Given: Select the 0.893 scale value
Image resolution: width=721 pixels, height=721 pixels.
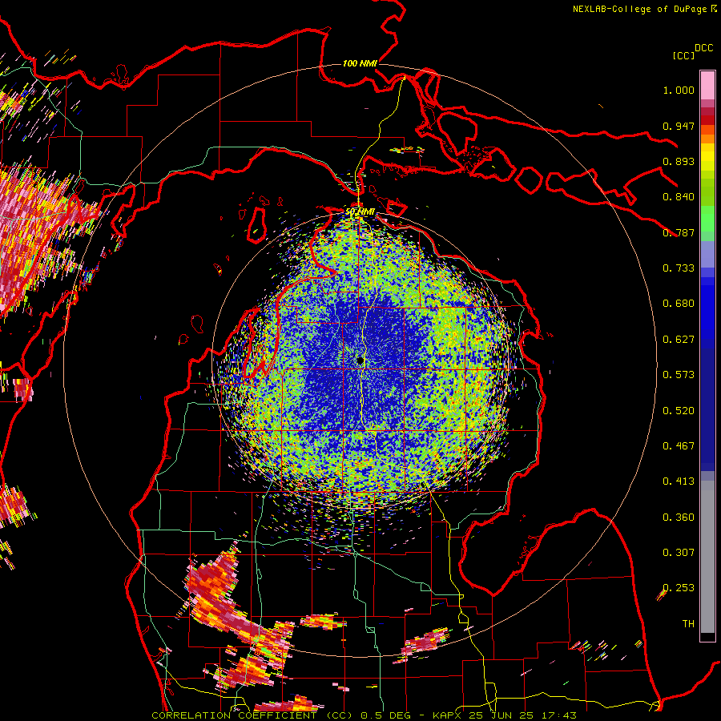Looking at the screenshot, I should tap(679, 161).
